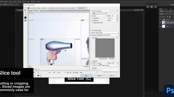174x97 pixels.
Task: Open the Preset dropdown
Action: click(x=103, y=11)
